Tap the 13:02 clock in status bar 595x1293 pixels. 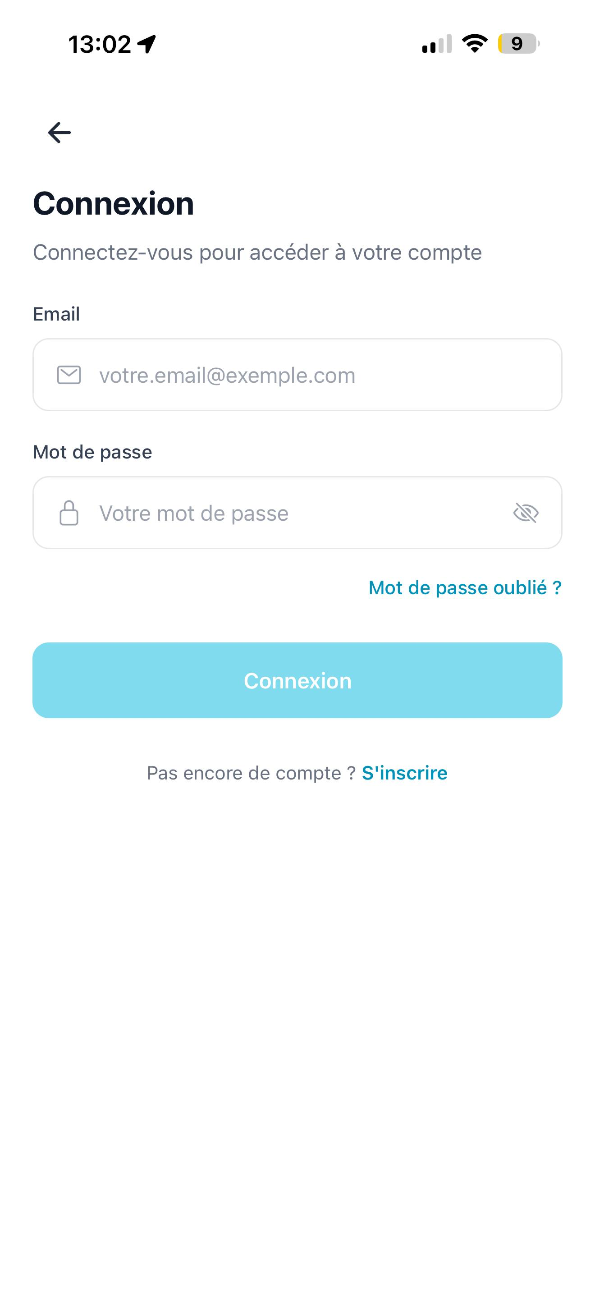click(99, 44)
